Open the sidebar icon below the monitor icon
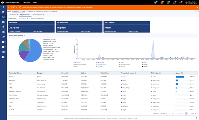Viewport: 199px width, 120px height. tap(3, 22)
